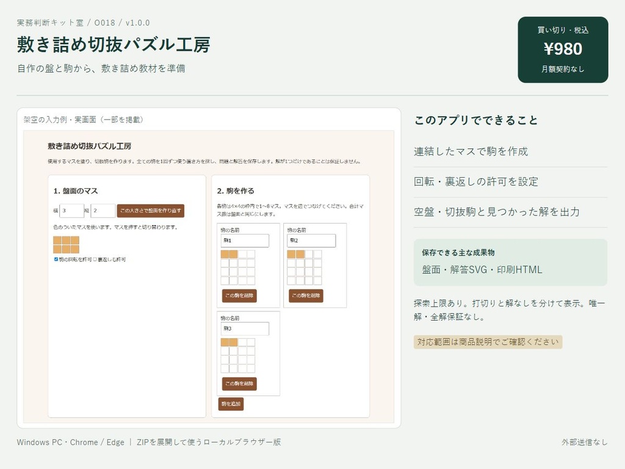Click the このアプリでできること heading
The height and width of the screenshot is (469, 625).
[x=476, y=120]
